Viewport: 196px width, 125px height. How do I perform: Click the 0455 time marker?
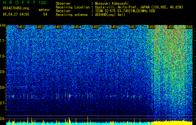[x=95, y=27]
